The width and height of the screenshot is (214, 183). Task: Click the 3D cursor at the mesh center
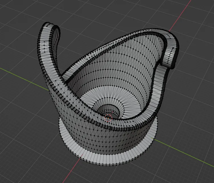pos(108,118)
